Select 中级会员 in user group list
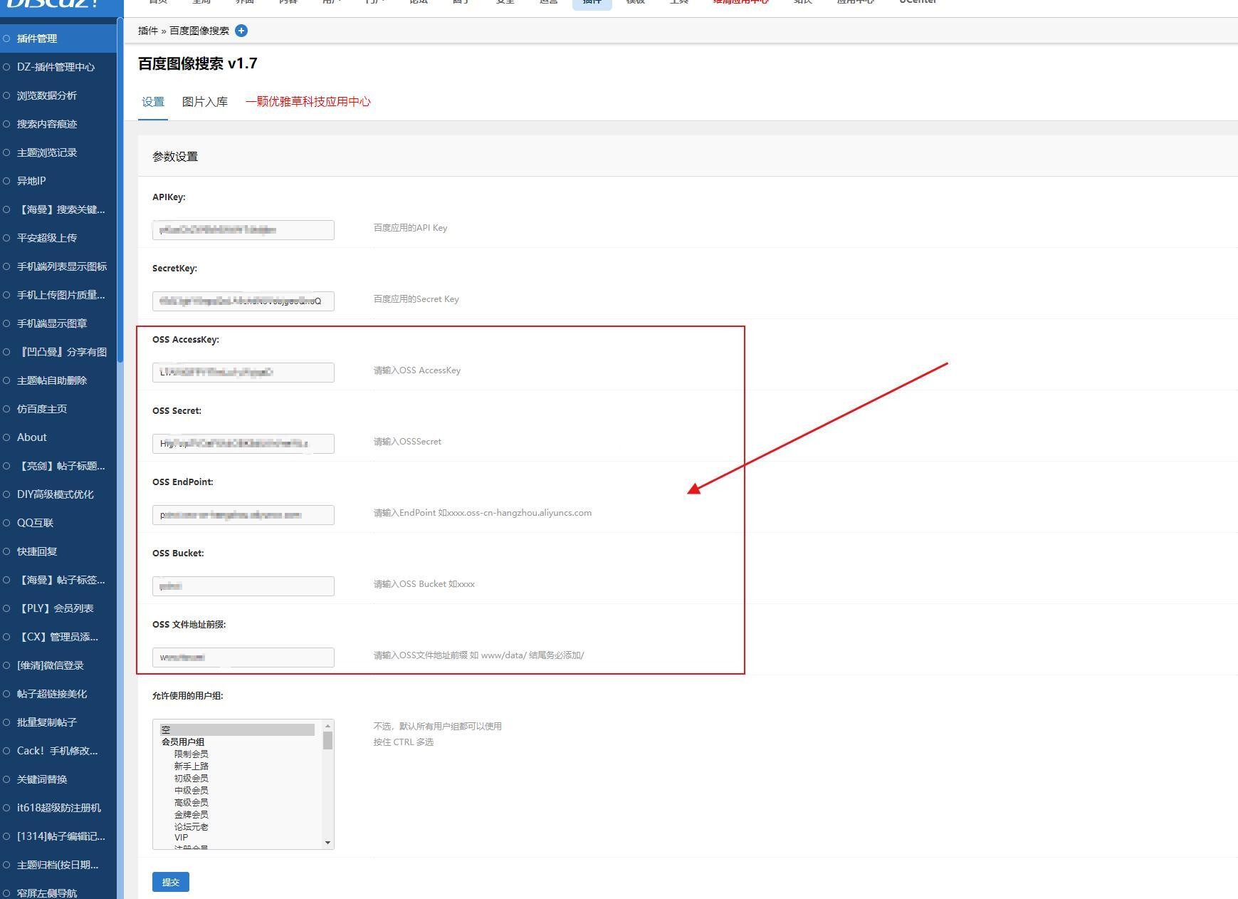 [x=192, y=790]
